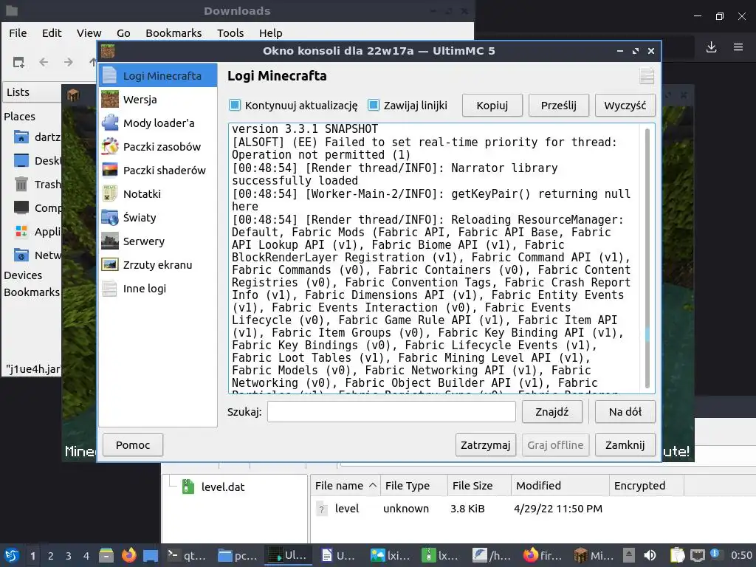
Task: Open the Edit menu
Action: (x=52, y=32)
